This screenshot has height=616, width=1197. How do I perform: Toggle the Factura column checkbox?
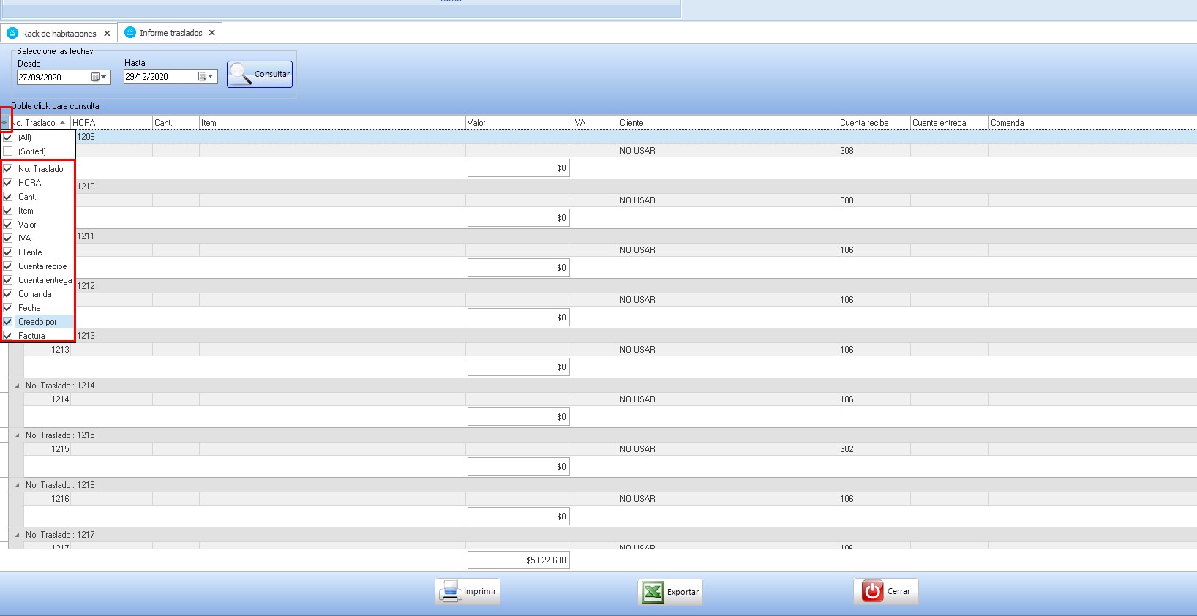(x=8, y=336)
